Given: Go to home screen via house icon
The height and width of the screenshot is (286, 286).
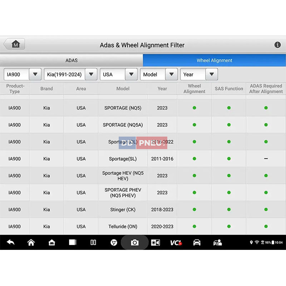Looking at the screenshot, I should (31, 242).
